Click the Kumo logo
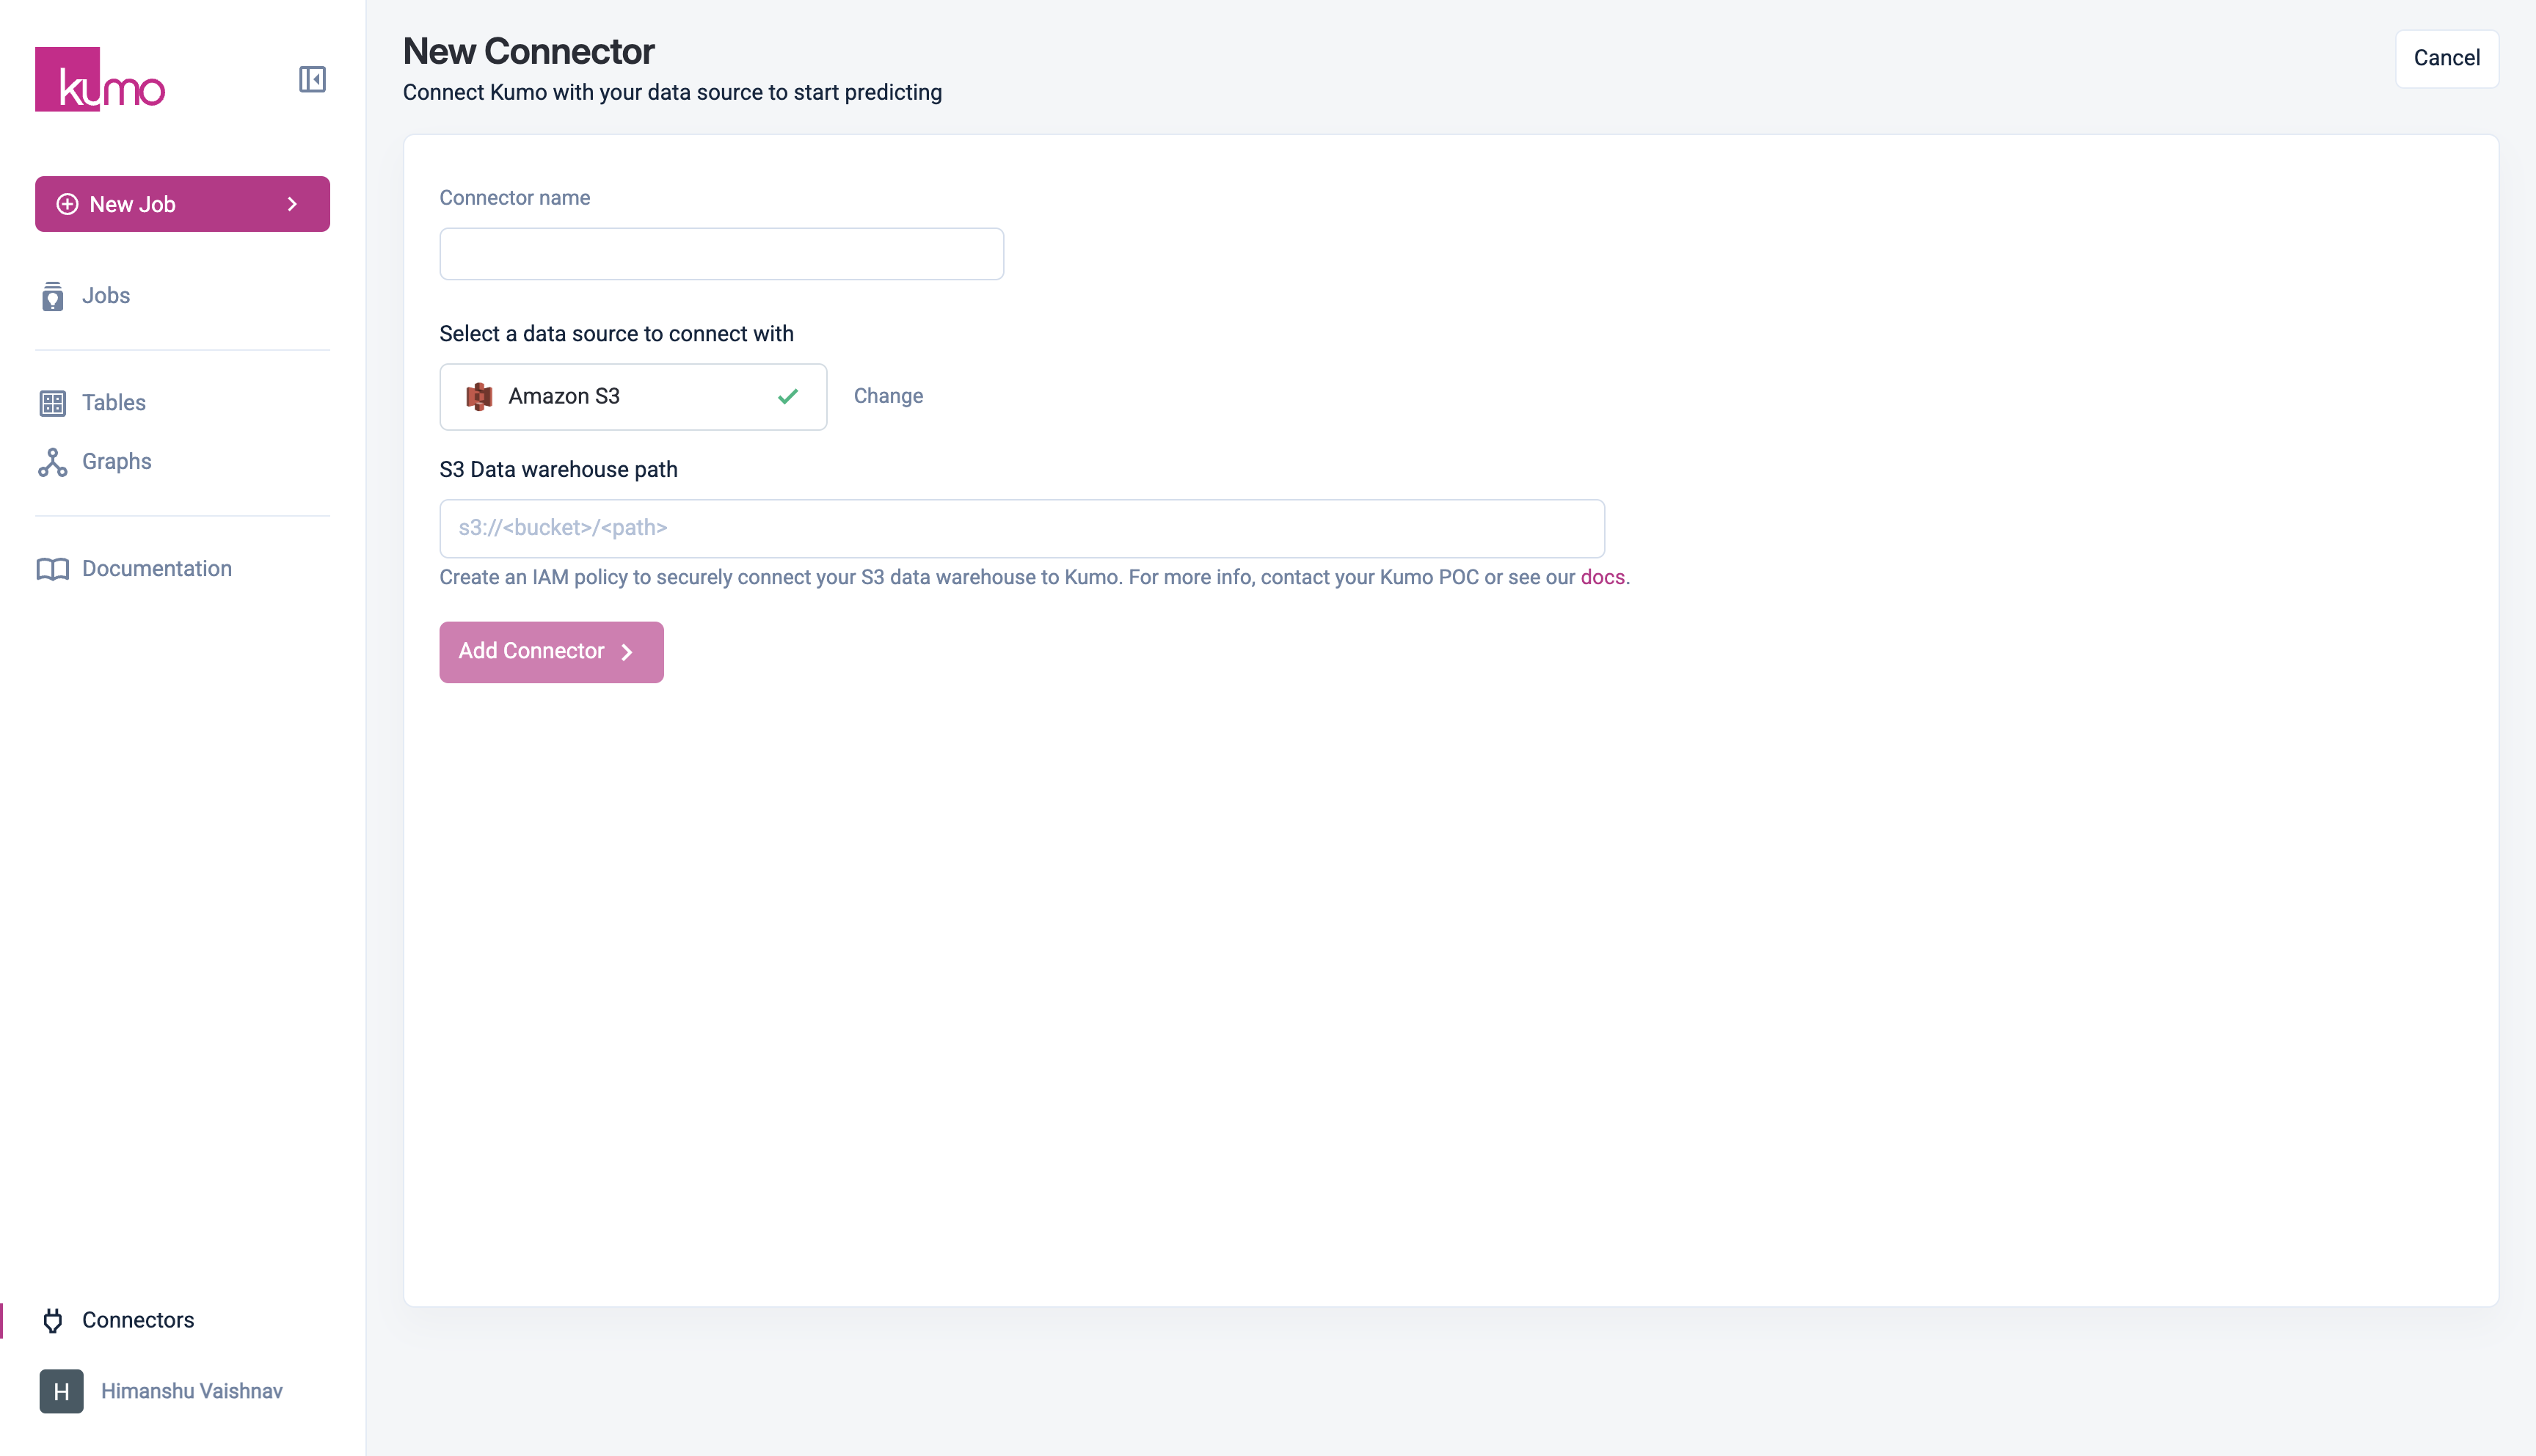This screenshot has width=2536, height=1456. [99, 79]
